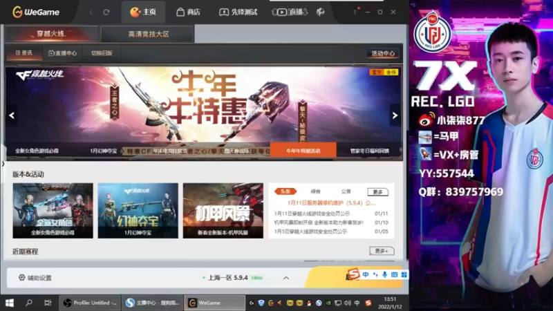Expand the side panel chevron at left edge
This screenshot has height=311, width=553.
3,164
